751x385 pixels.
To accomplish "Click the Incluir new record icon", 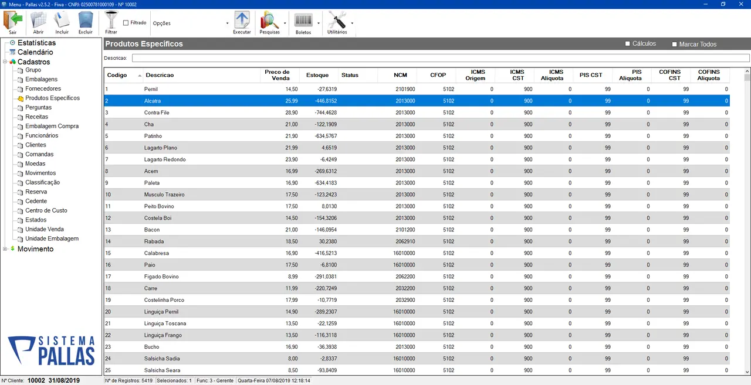I will tap(62, 21).
